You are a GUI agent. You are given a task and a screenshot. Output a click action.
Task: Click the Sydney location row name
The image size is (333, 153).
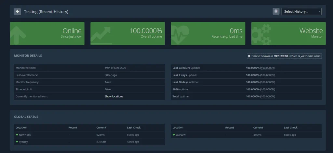coord(23,142)
